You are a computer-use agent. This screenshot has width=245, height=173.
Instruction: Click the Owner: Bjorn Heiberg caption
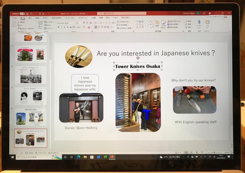81,128
